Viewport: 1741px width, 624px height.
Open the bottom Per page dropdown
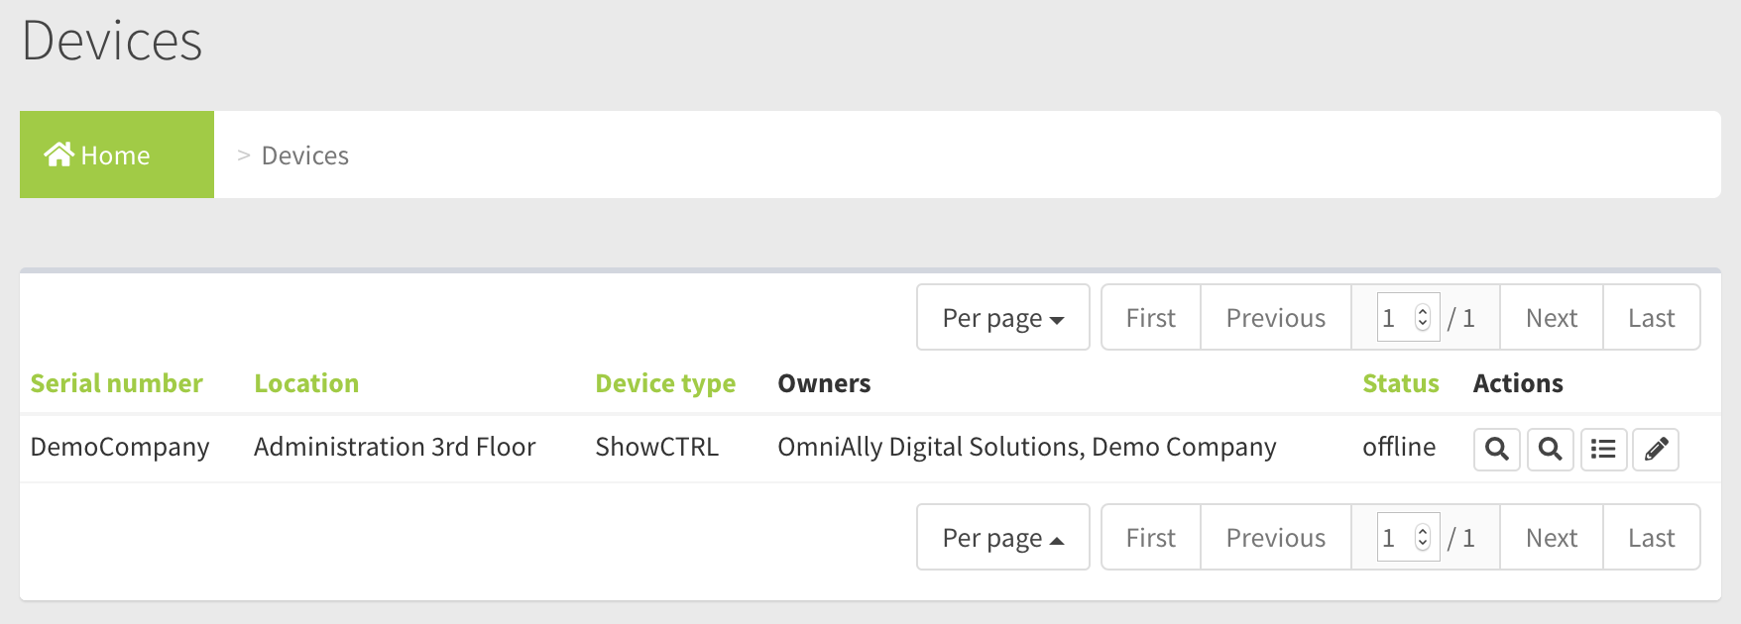[1003, 538]
